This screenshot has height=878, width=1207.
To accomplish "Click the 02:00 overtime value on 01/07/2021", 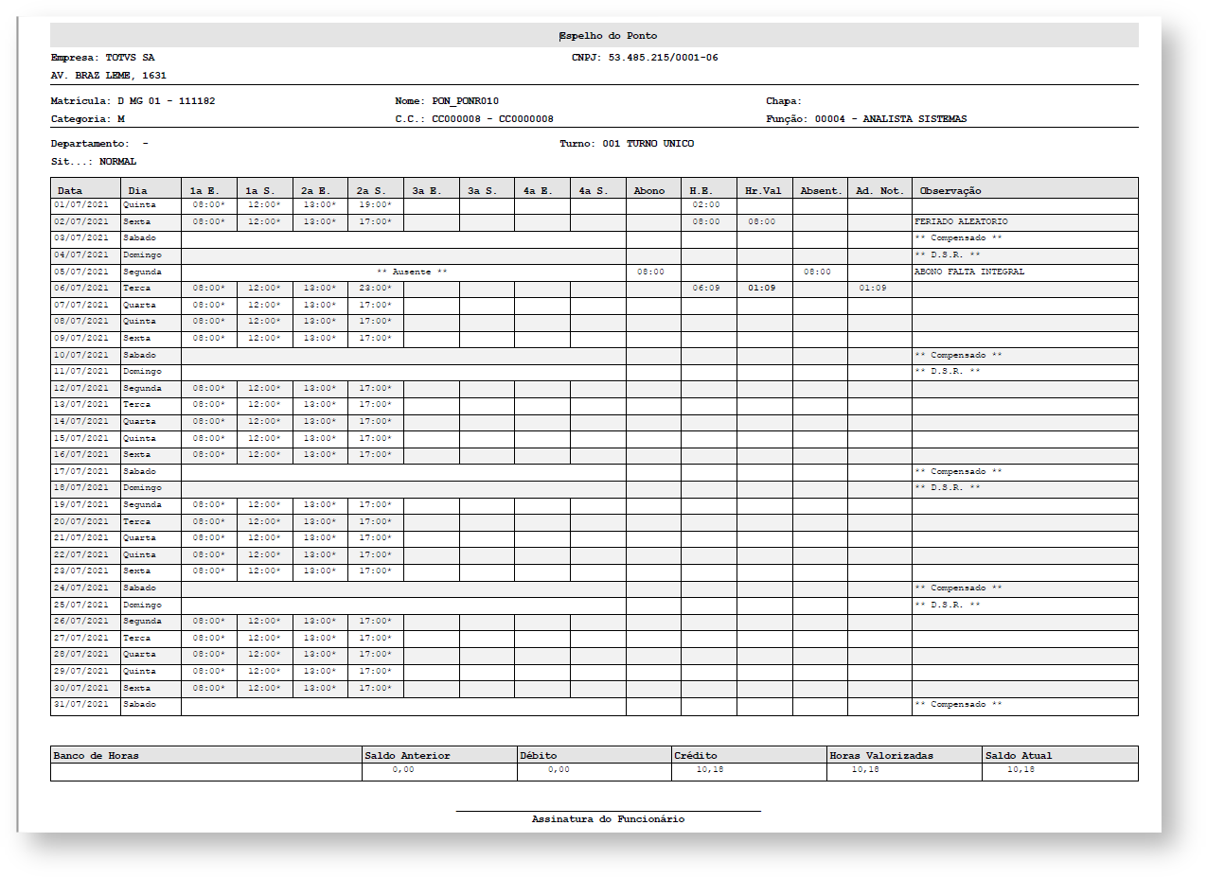I will point(706,205).
